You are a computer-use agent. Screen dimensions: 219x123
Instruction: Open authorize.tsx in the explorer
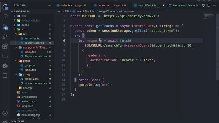tap(33, 38)
